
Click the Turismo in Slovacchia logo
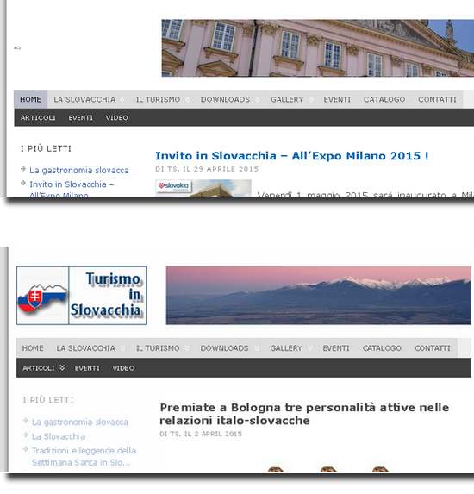[x=81, y=295]
